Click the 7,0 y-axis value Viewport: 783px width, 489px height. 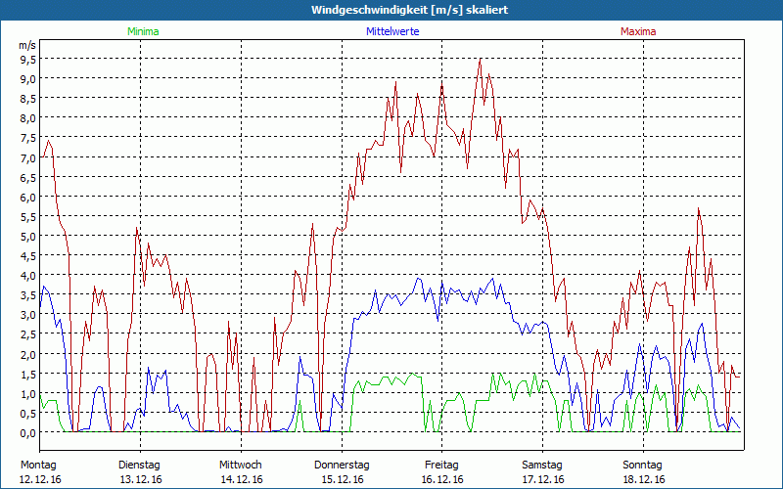tap(28, 157)
